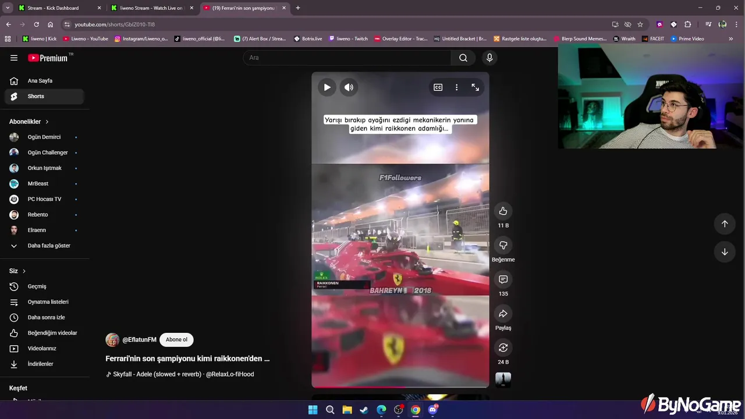The width and height of the screenshot is (745, 419).
Task: Share the Short via Paylaş
Action: 503,314
